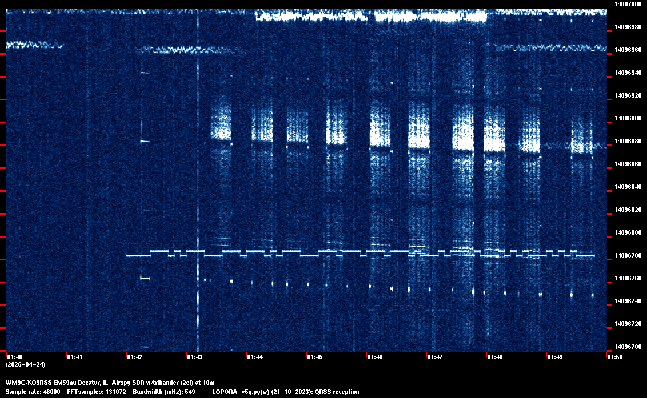Click the 01:47 time axis label
Image resolution: width=647 pixels, height=398 pixels.
pos(435,357)
